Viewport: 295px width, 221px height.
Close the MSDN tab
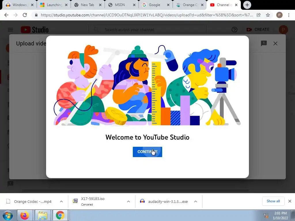tap(134, 5)
